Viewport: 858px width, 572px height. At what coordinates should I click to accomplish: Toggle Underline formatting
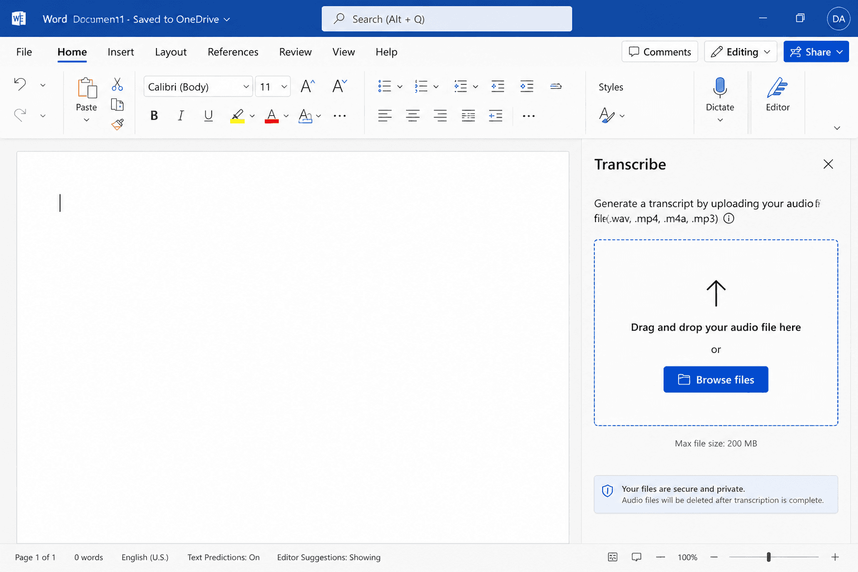click(x=208, y=116)
